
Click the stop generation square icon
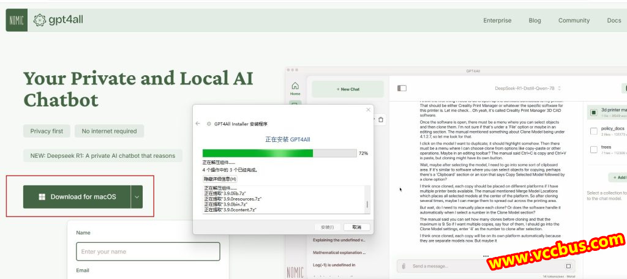568,266
